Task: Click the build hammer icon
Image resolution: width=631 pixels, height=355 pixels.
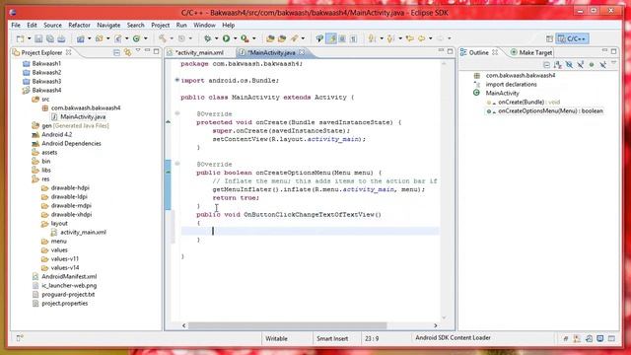Action: 162,38
